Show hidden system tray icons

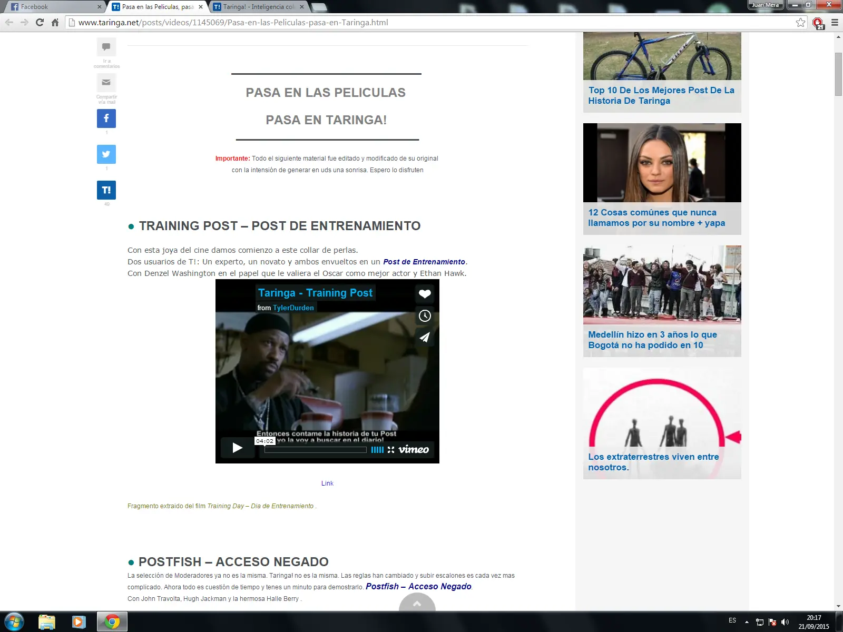[747, 622]
